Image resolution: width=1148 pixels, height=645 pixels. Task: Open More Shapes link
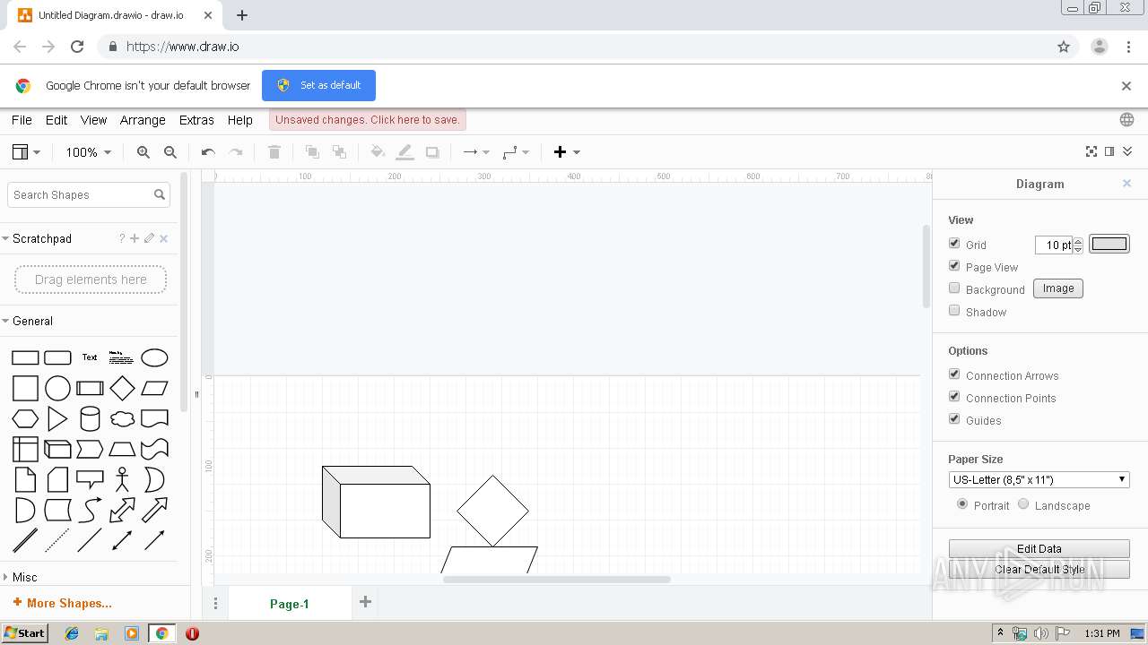click(63, 603)
